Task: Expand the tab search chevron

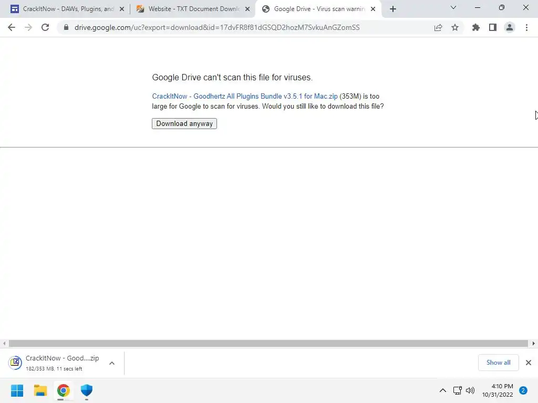Action: (x=453, y=7)
